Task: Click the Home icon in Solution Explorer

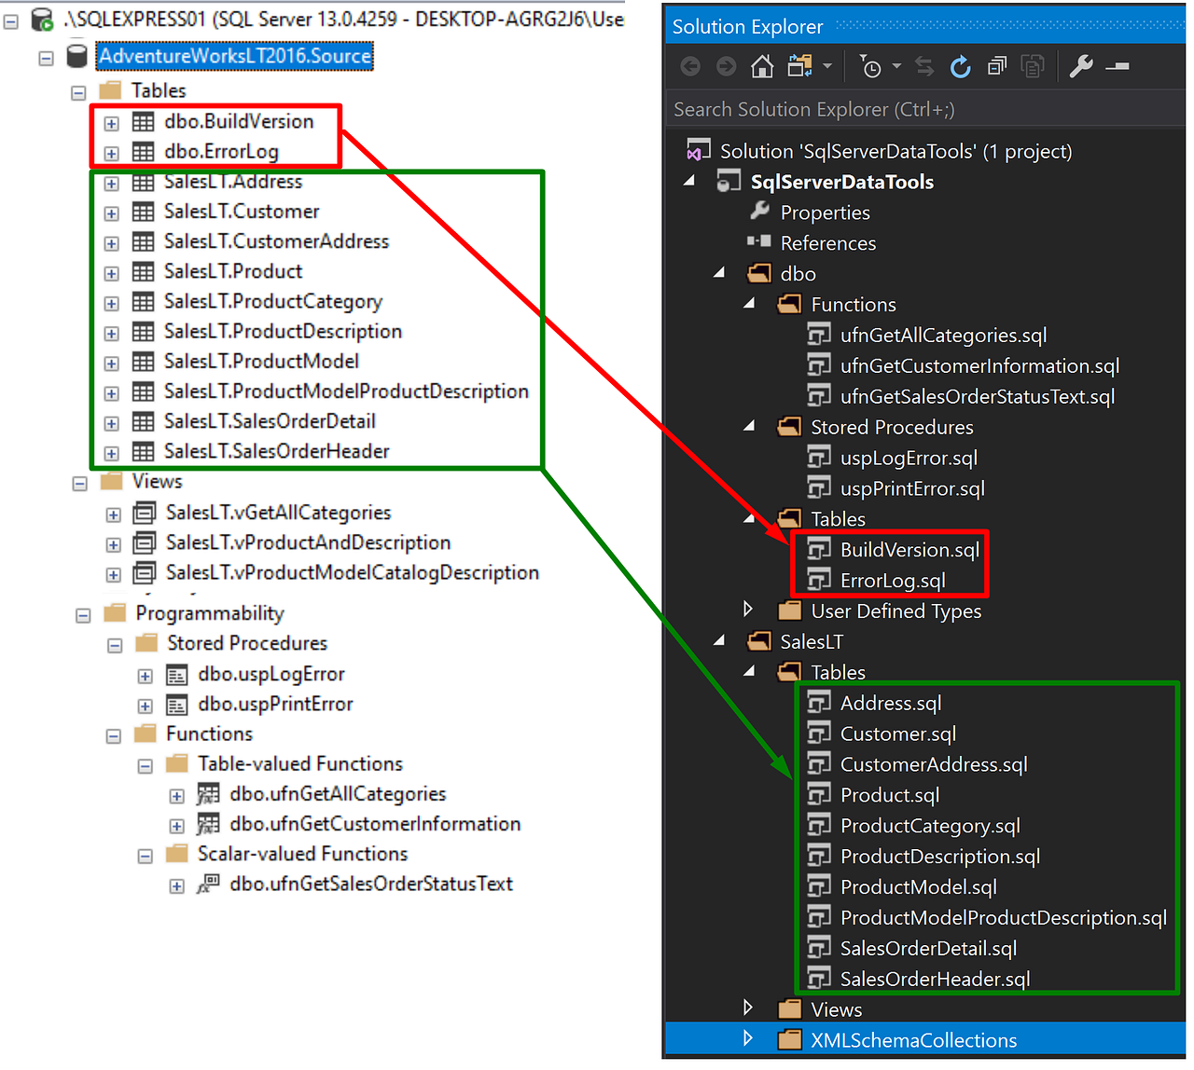Action: tap(762, 66)
